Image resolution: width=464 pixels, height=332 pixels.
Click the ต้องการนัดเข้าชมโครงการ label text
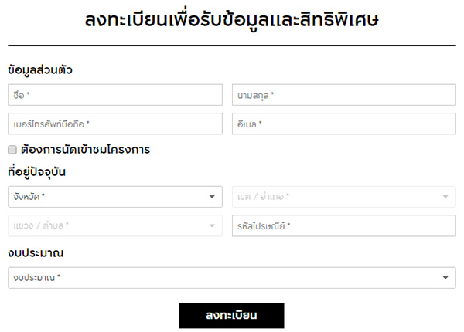pos(85,150)
